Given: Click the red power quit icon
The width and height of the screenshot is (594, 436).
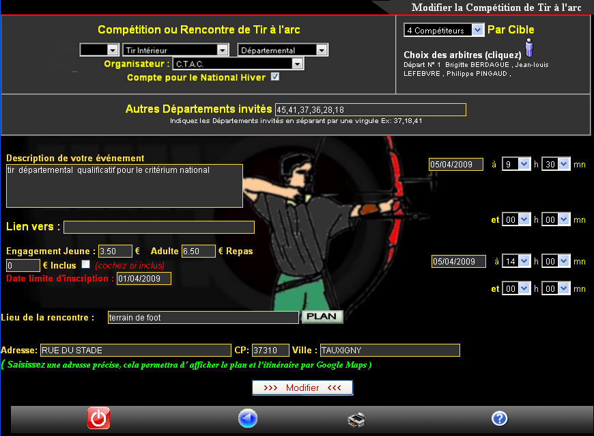Looking at the screenshot, I should click(98, 418).
